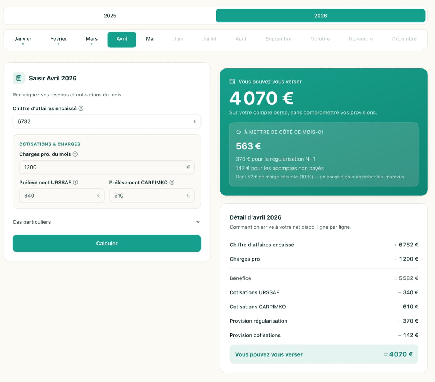Click the Provision cotisations detail row
The height and width of the screenshot is (382, 435).
[324, 335]
